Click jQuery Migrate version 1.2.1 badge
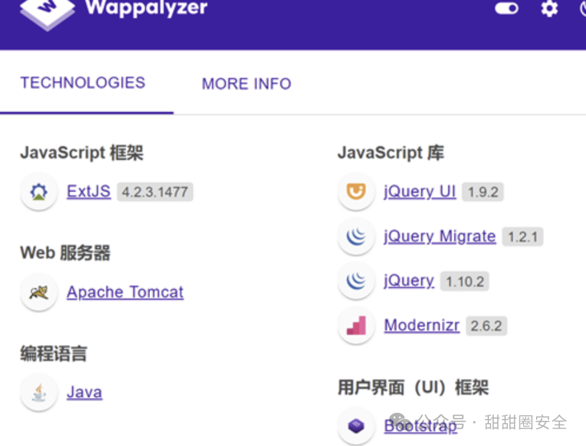586x446 pixels. pyautogui.click(x=522, y=237)
